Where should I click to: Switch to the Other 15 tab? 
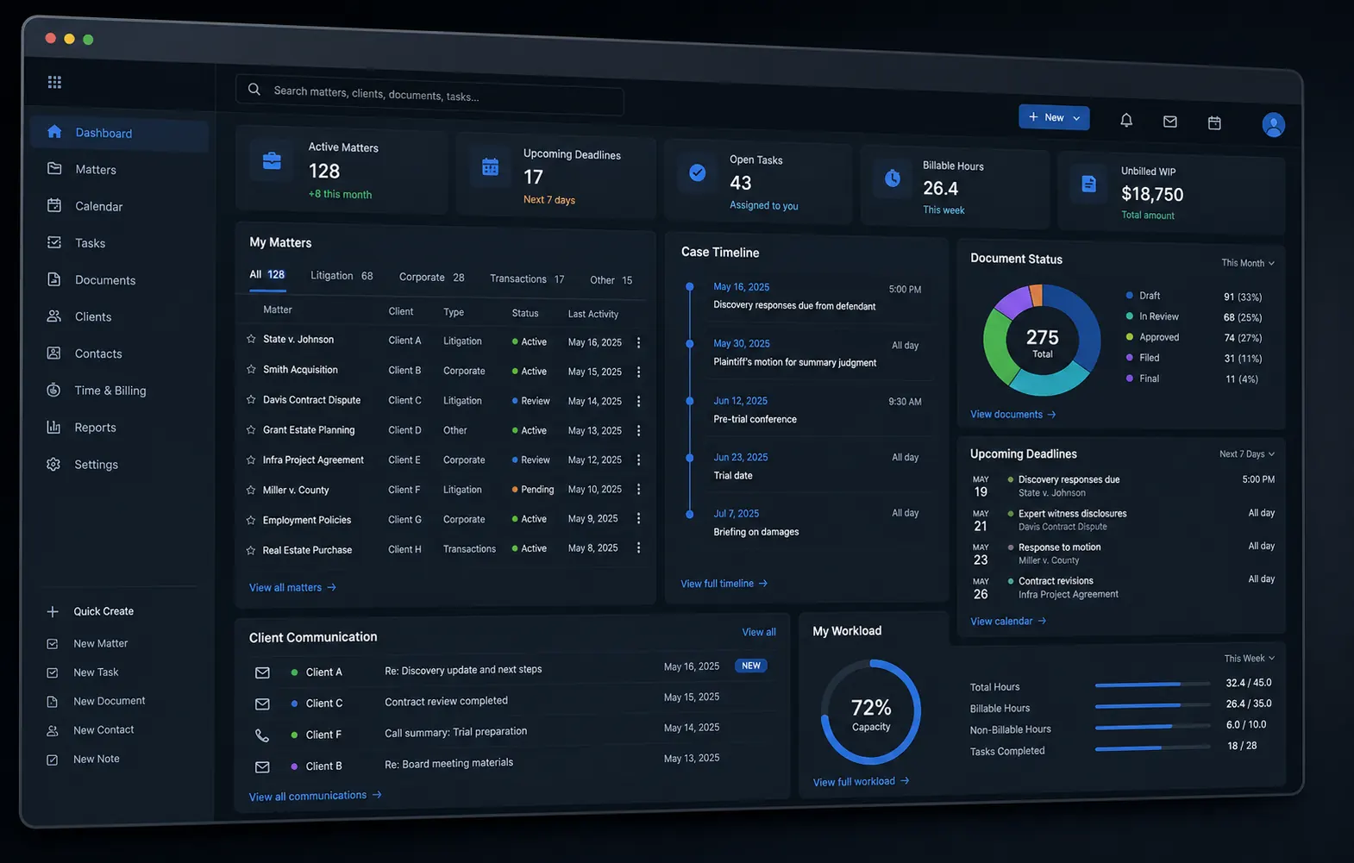click(x=611, y=280)
